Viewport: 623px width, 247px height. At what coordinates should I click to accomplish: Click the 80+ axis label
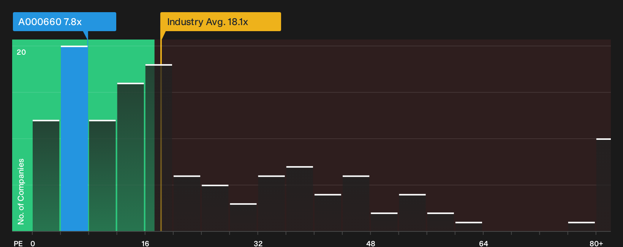pos(596,243)
